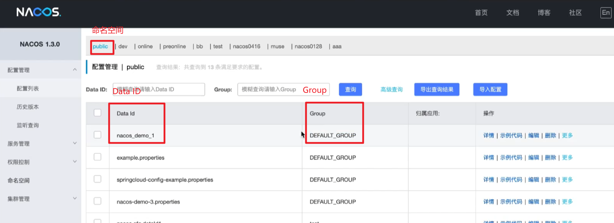Screen dimensions: 614x223
Task: Open 示例代码 for nacos-demo-3.properties
Action: (511, 202)
